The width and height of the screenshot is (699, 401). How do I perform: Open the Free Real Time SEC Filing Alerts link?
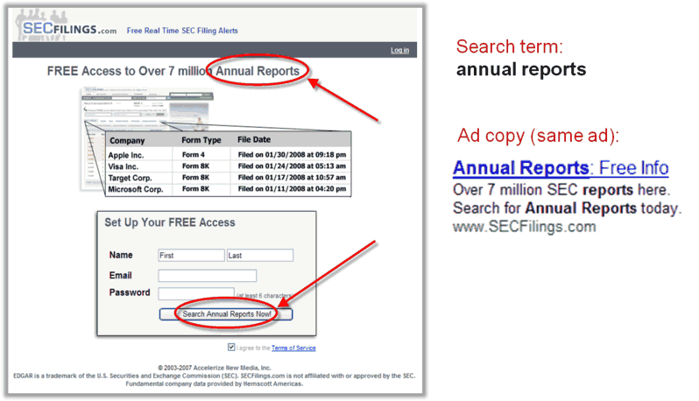point(182,31)
